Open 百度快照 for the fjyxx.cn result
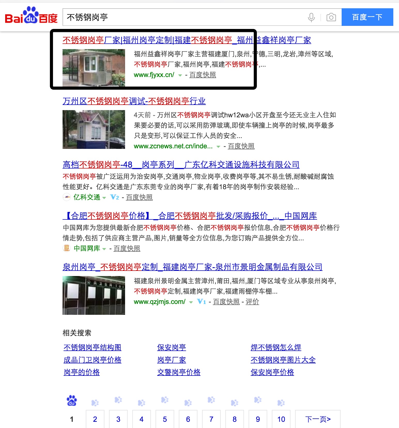The image size is (399, 428). 203,75
